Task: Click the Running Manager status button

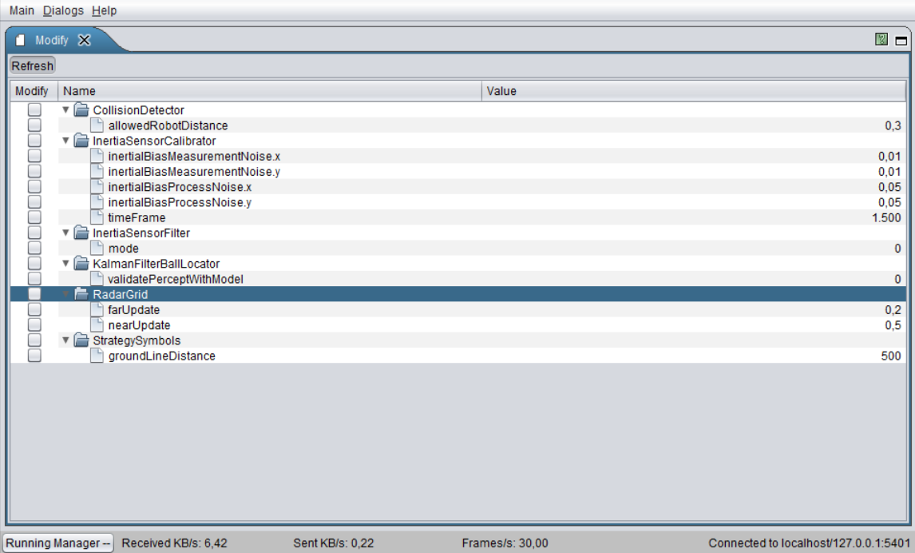Action: tap(58, 543)
